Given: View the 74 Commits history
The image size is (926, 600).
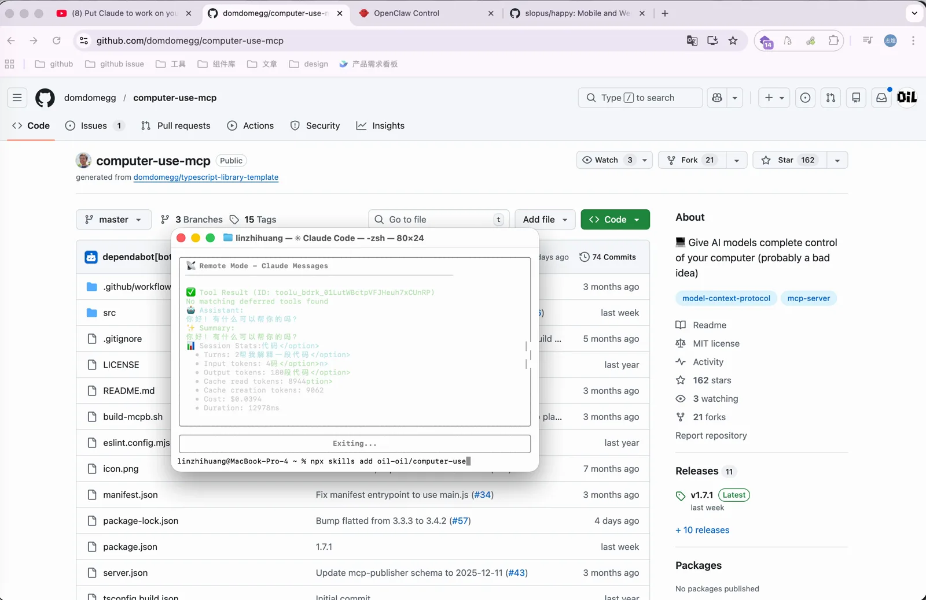Looking at the screenshot, I should (x=608, y=257).
